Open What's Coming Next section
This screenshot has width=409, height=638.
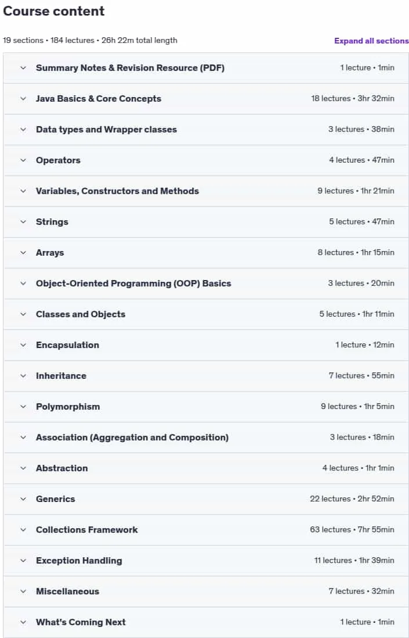click(x=206, y=622)
